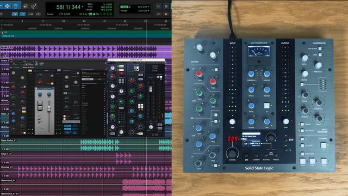348x196 pixels.
Task: Click the VU meter on the UC1 Bus Compressor
Action: pyautogui.click(x=259, y=51)
